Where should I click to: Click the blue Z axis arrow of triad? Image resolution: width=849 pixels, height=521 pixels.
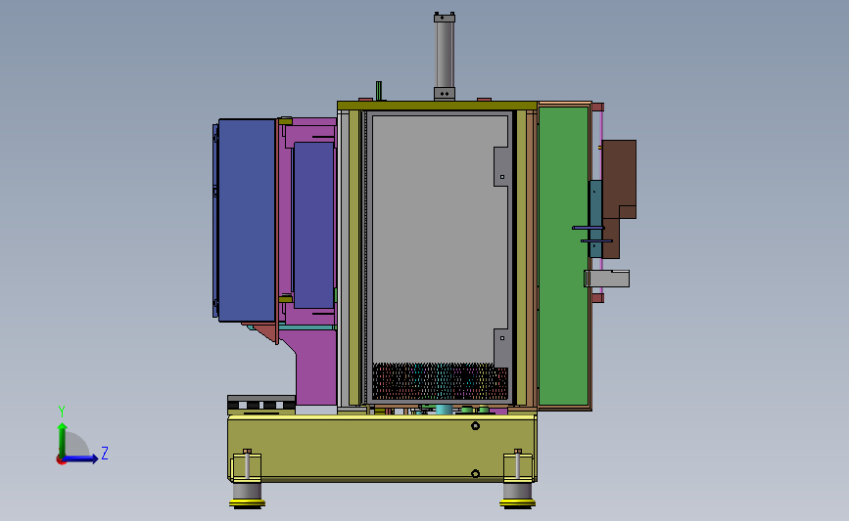[81, 459]
